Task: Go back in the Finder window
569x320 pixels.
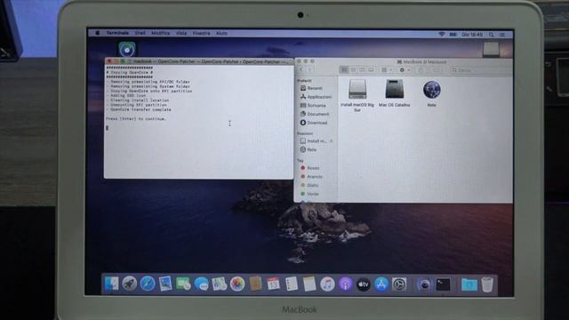Action: [302, 69]
